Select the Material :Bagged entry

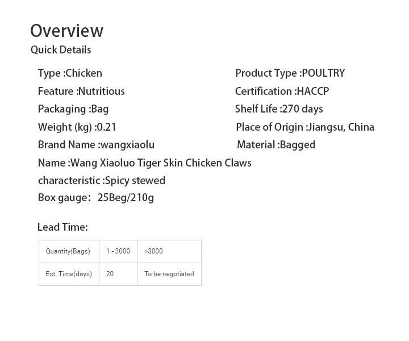[x=276, y=145]
